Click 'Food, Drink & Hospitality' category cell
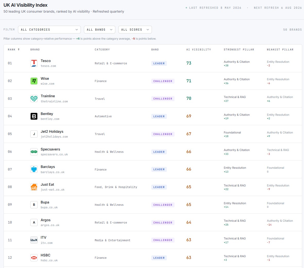 (x=116, y=187)
